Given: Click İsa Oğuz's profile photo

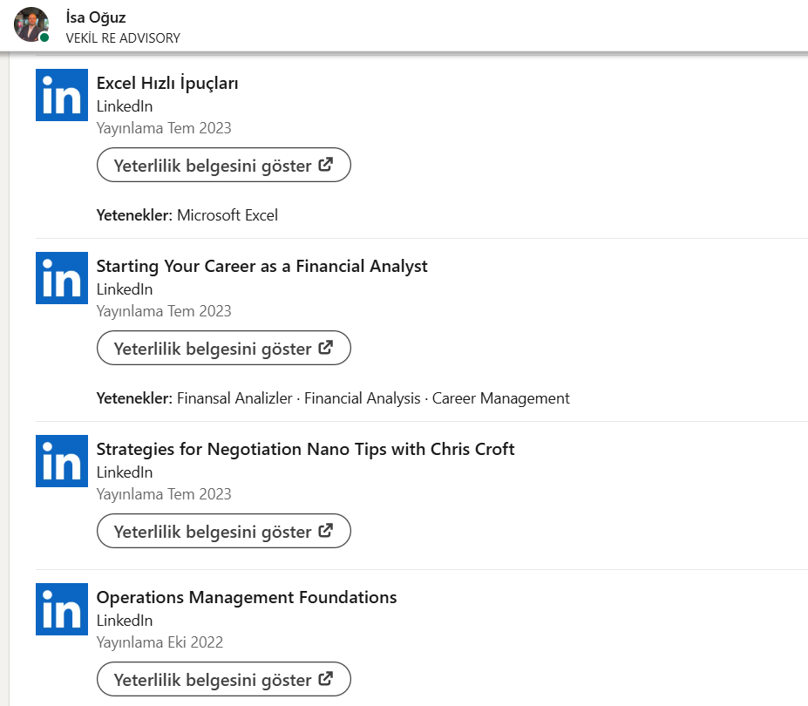Looking at the screenshot, I should [x=31, y=24].
